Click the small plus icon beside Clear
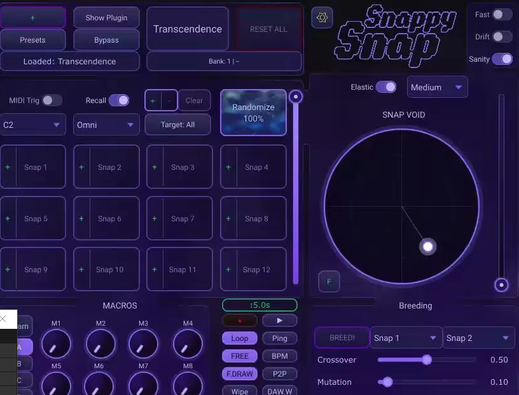The height and width of the screenshot is (395, 519). click(x=153, y=100)
